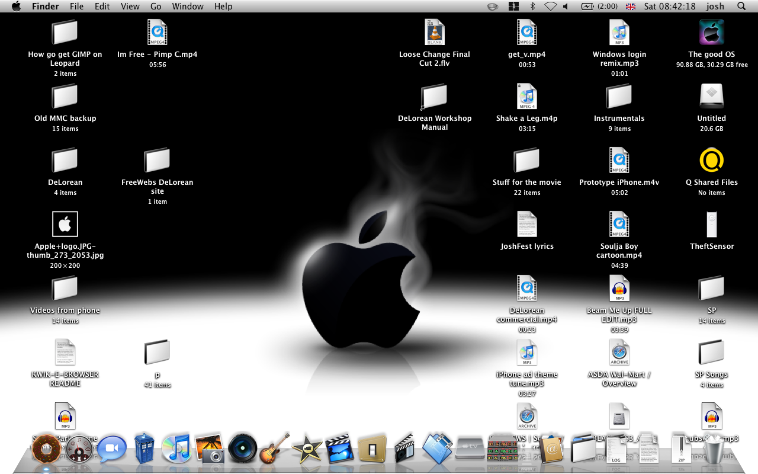Open the ZIP file in the Dock
The height and width of the screenshot is (474, 758).
[681, 449]
